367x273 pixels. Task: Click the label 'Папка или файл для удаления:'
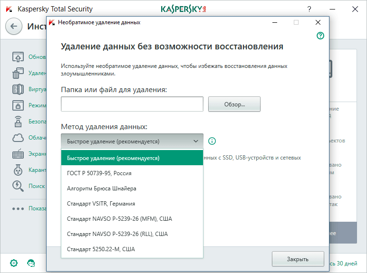114,90
